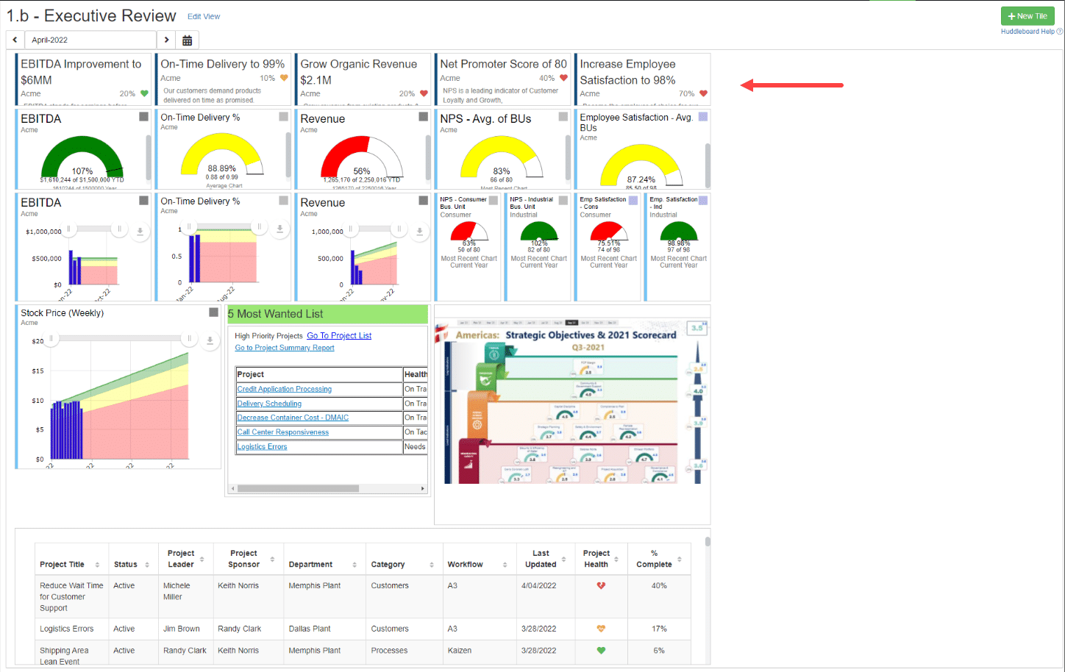Click the Edit View link
1065x672 pixels.
(204, 16)
